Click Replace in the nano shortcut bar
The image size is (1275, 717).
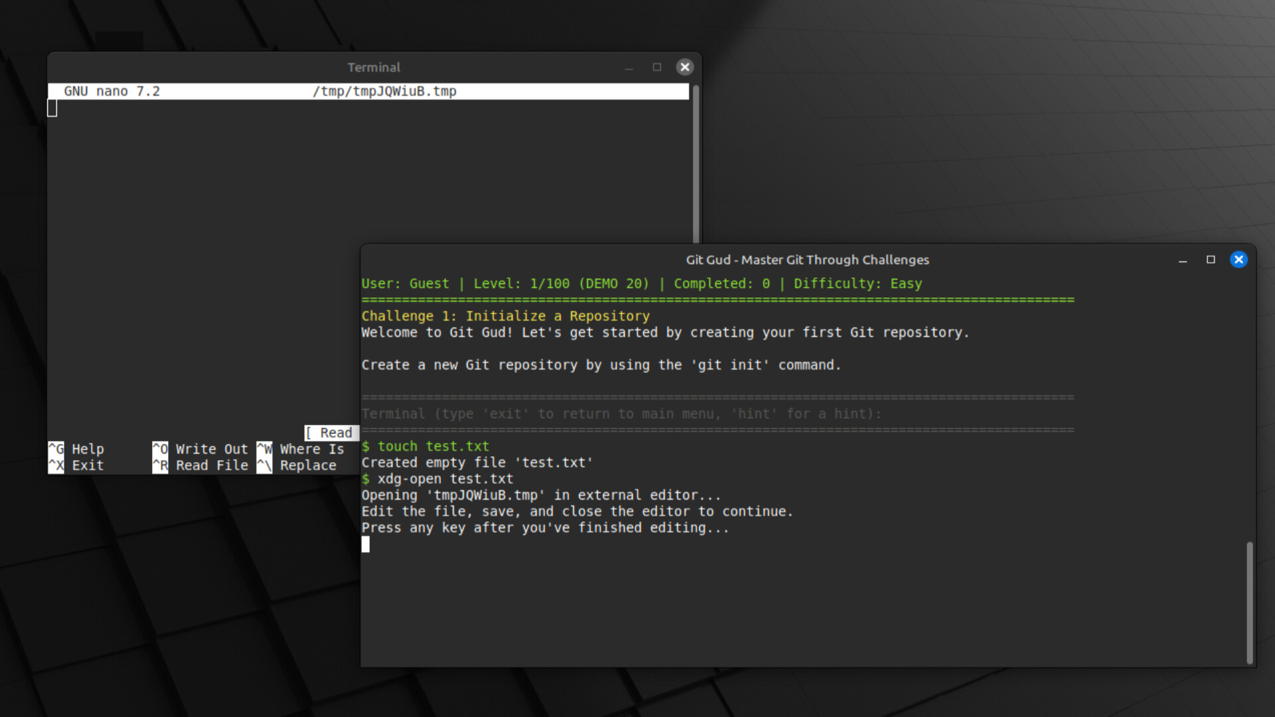[307, 465]
